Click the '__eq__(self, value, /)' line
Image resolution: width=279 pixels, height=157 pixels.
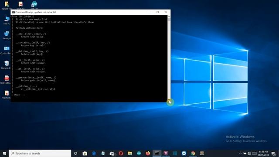(30, 60)
